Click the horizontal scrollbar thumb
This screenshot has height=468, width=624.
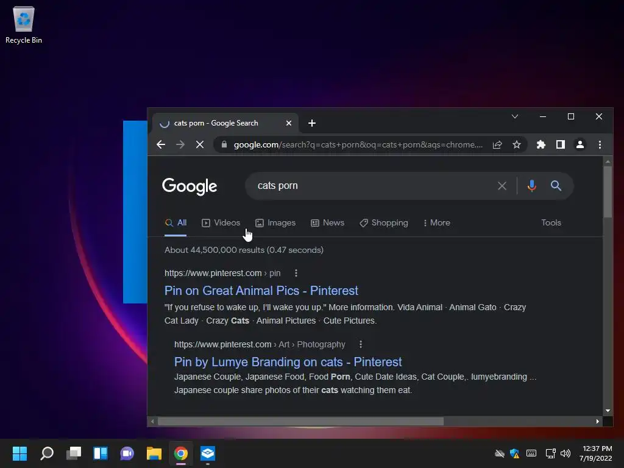pos(300,421)
